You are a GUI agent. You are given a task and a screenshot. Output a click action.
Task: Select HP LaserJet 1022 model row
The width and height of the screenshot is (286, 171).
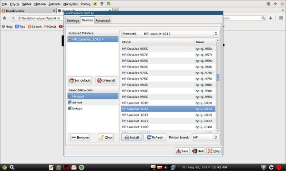pos(168,121)
